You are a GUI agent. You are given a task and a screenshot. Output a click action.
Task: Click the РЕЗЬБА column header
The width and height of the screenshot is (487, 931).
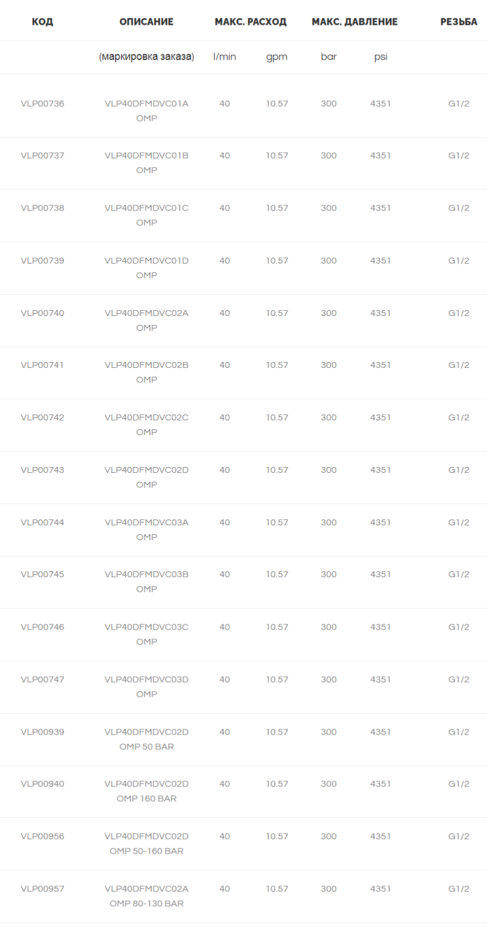tap(459, 22)
